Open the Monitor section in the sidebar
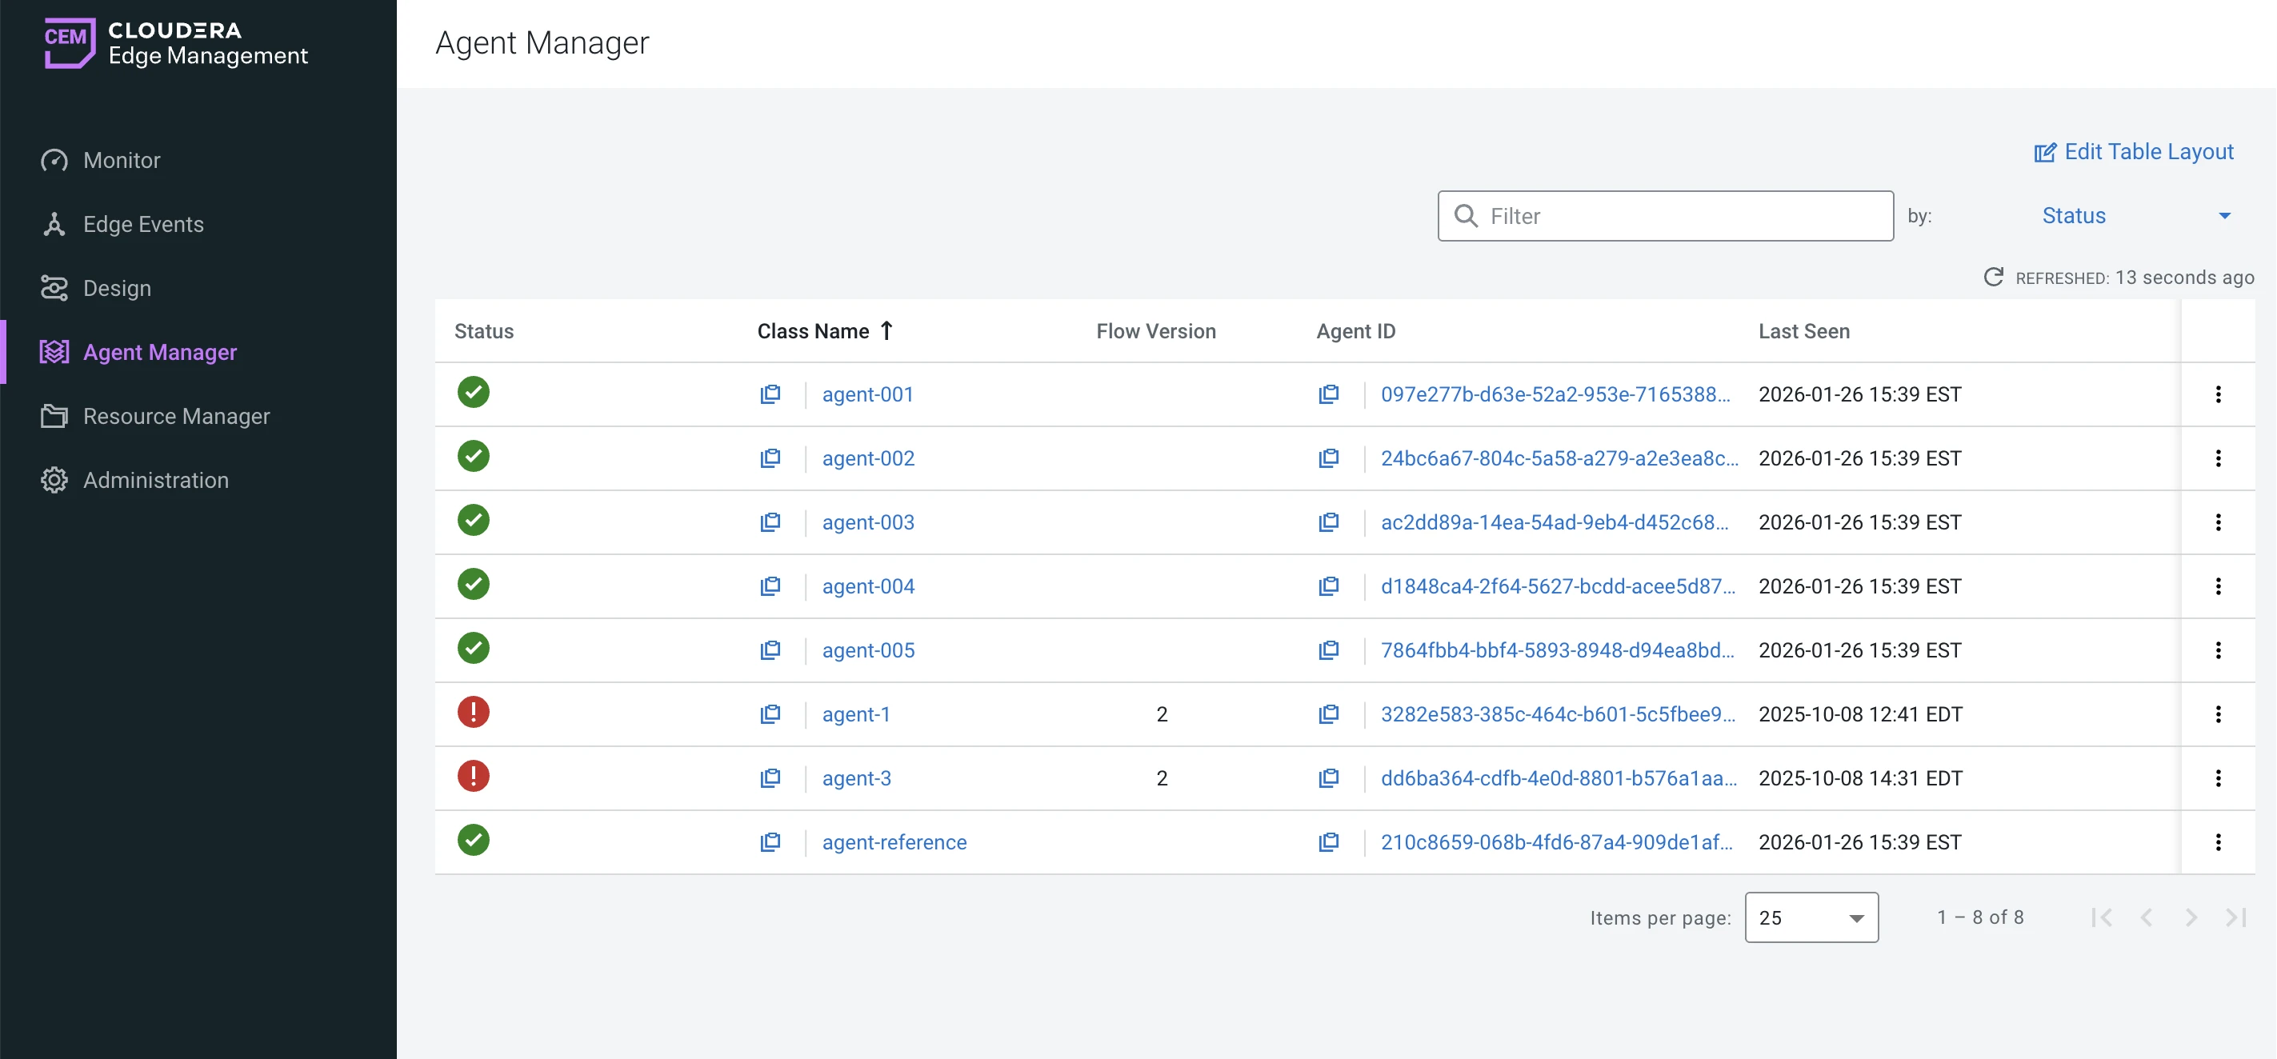The width and height of the screenshot is (2277, 1059). [x=121, y=160]
